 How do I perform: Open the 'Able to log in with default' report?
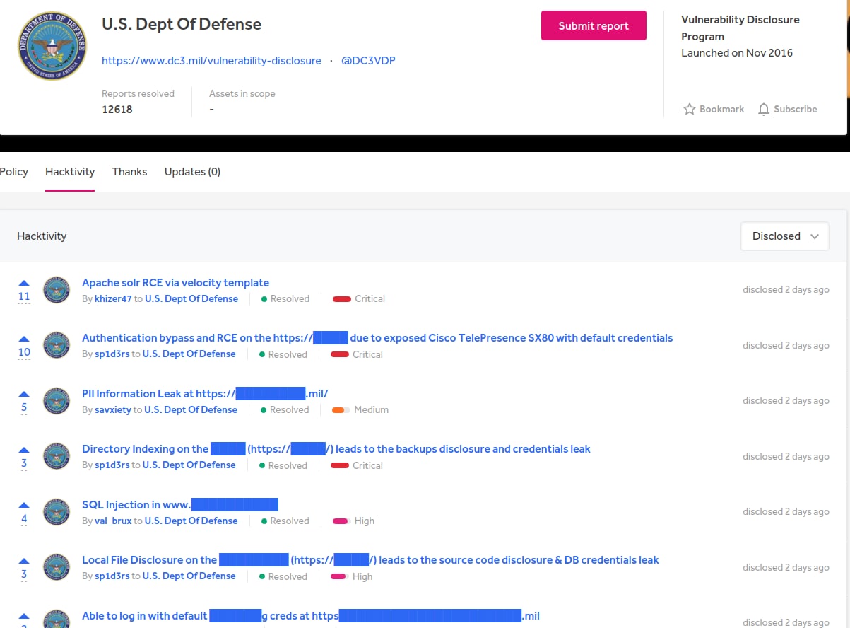tap(311, 616)
